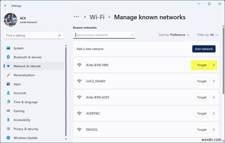Open Personalization settings

(x=24, y=75)
